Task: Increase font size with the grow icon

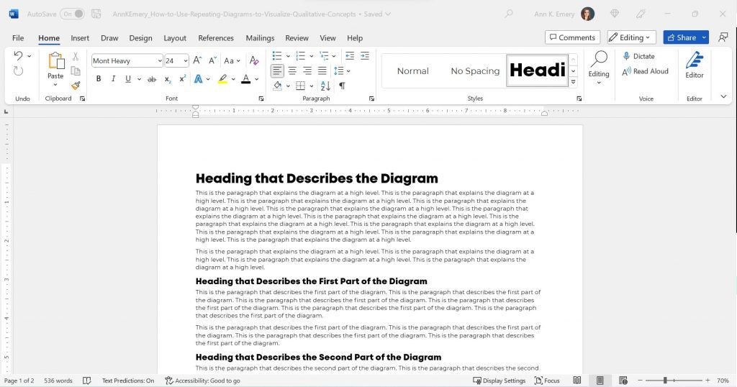Action: pyautogui.click(x=197, y=60)
